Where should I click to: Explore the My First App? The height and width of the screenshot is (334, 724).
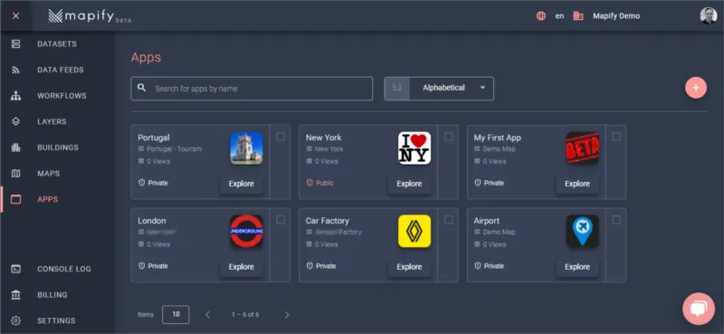click(x=577, y=184)
